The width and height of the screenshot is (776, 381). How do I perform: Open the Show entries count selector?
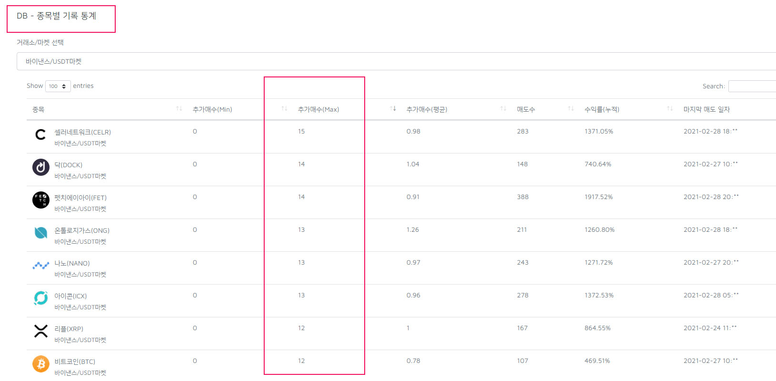coord(58,86)
